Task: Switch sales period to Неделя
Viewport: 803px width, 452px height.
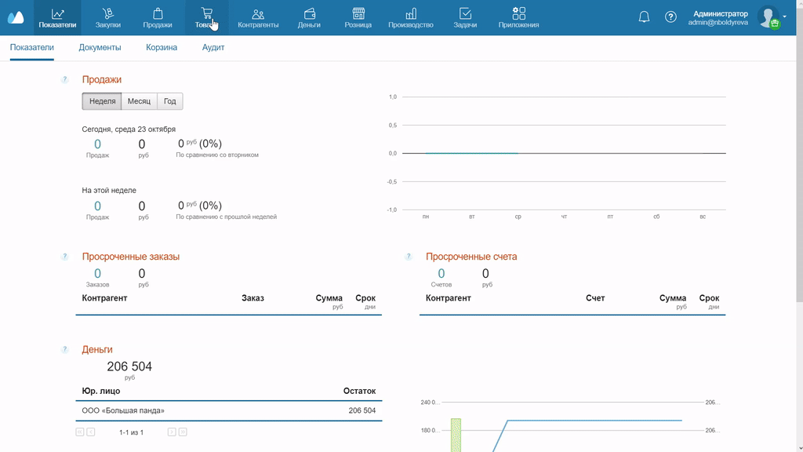Action: (102, 101)
